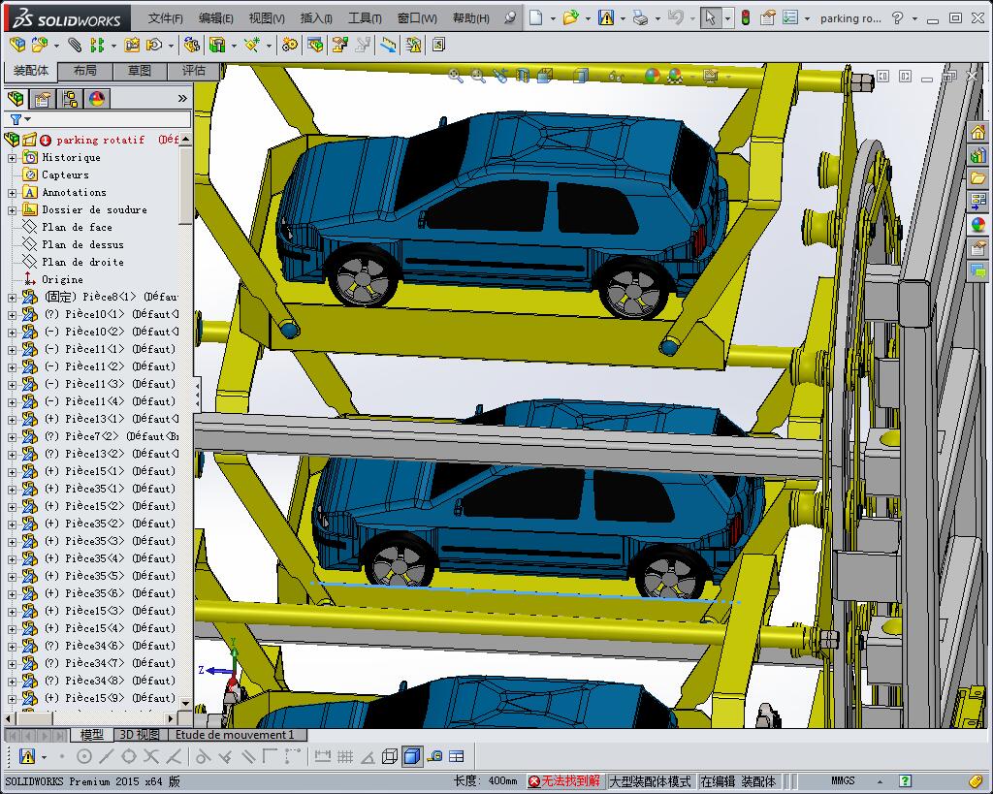
Task: Click the Section View icon in viewport
Action: click(x=523, y=76)
